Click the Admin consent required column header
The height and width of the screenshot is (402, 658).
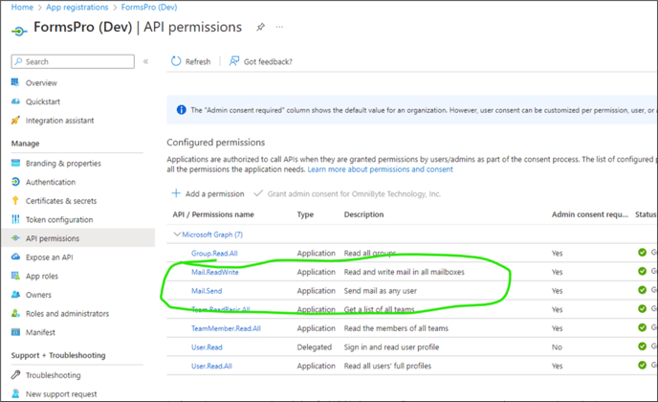(x=589, y=214)
